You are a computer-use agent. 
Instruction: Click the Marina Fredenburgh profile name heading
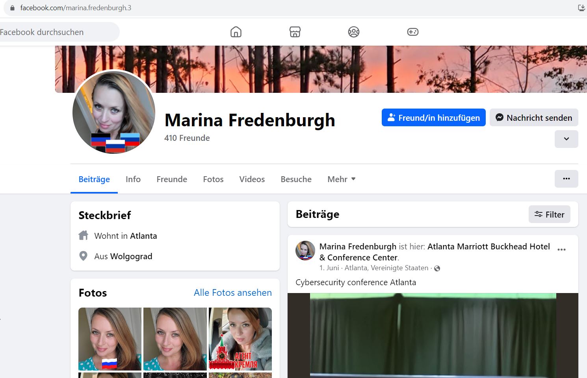[250, 120]
